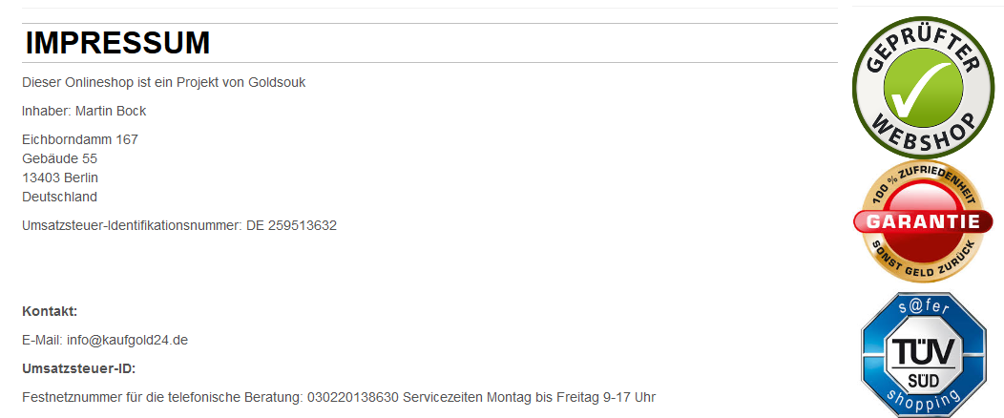
Task: Click the word Deutschland
Action: [x=59, y=198]
